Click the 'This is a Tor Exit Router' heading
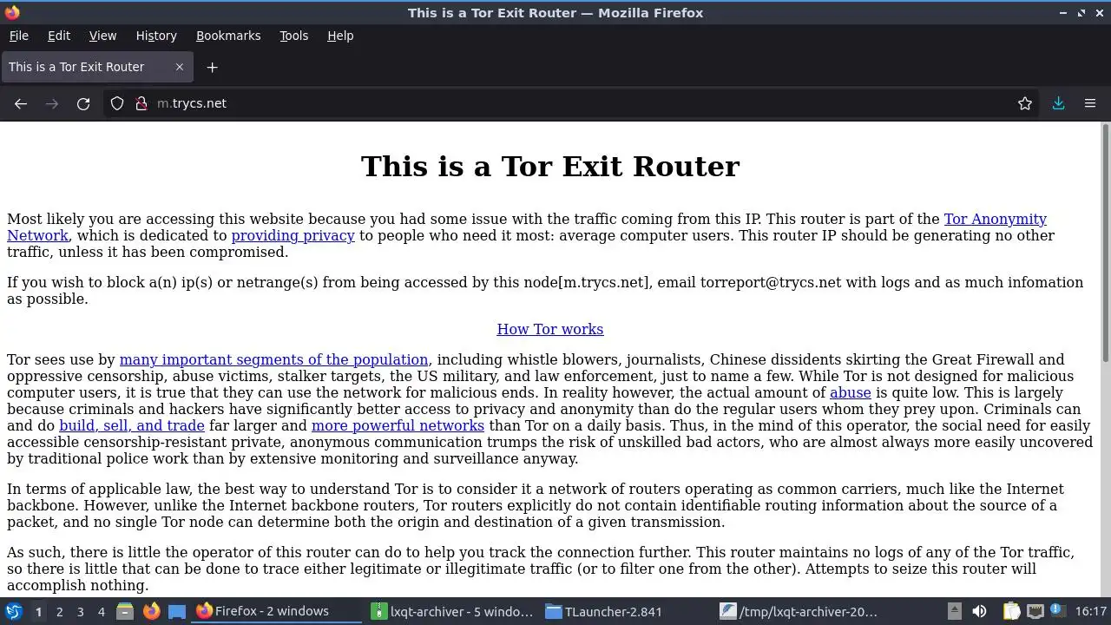 pyautogui.click(x=550, y=166)
